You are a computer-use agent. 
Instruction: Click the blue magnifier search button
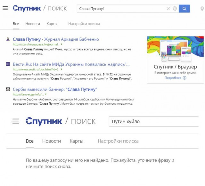pyautogui.click(x=184, y=9)
